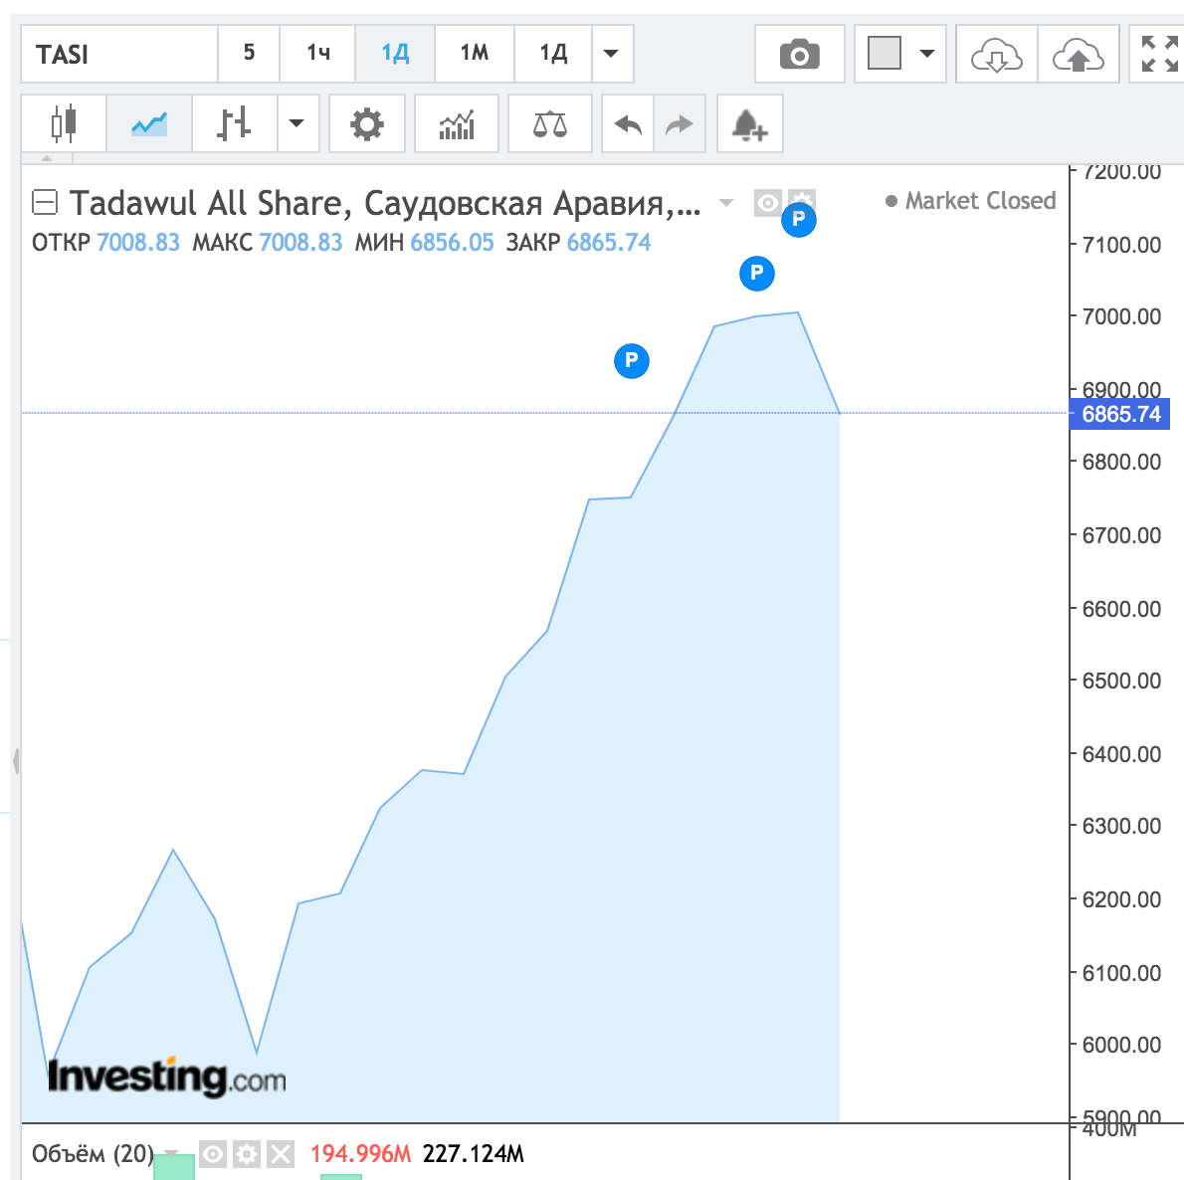
Task: Click the gray layout color square
Action: coord(885,54)
